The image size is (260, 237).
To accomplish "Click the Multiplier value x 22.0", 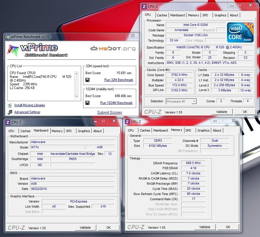I will (179, 80).
